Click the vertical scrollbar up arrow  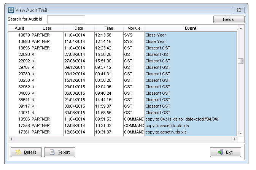241,28
